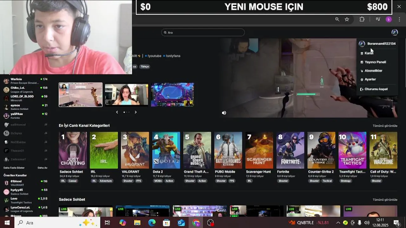The width and height of the screenshot is (406, 228).
Task: Mute the featured stream with the speaker icon
Action: (224, 113)
